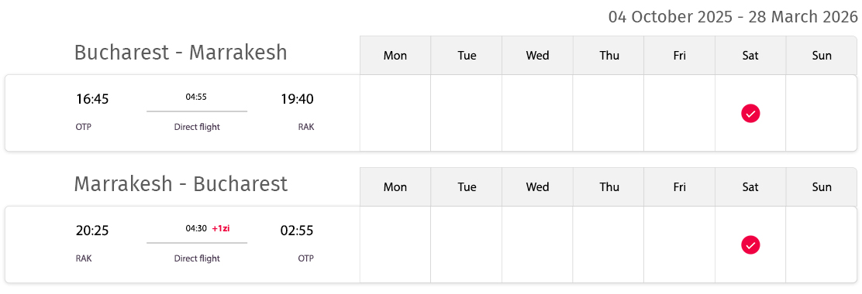
Task: Click the Sat header in the Bucharest - Marrakesh table
Action: [750, 56]
